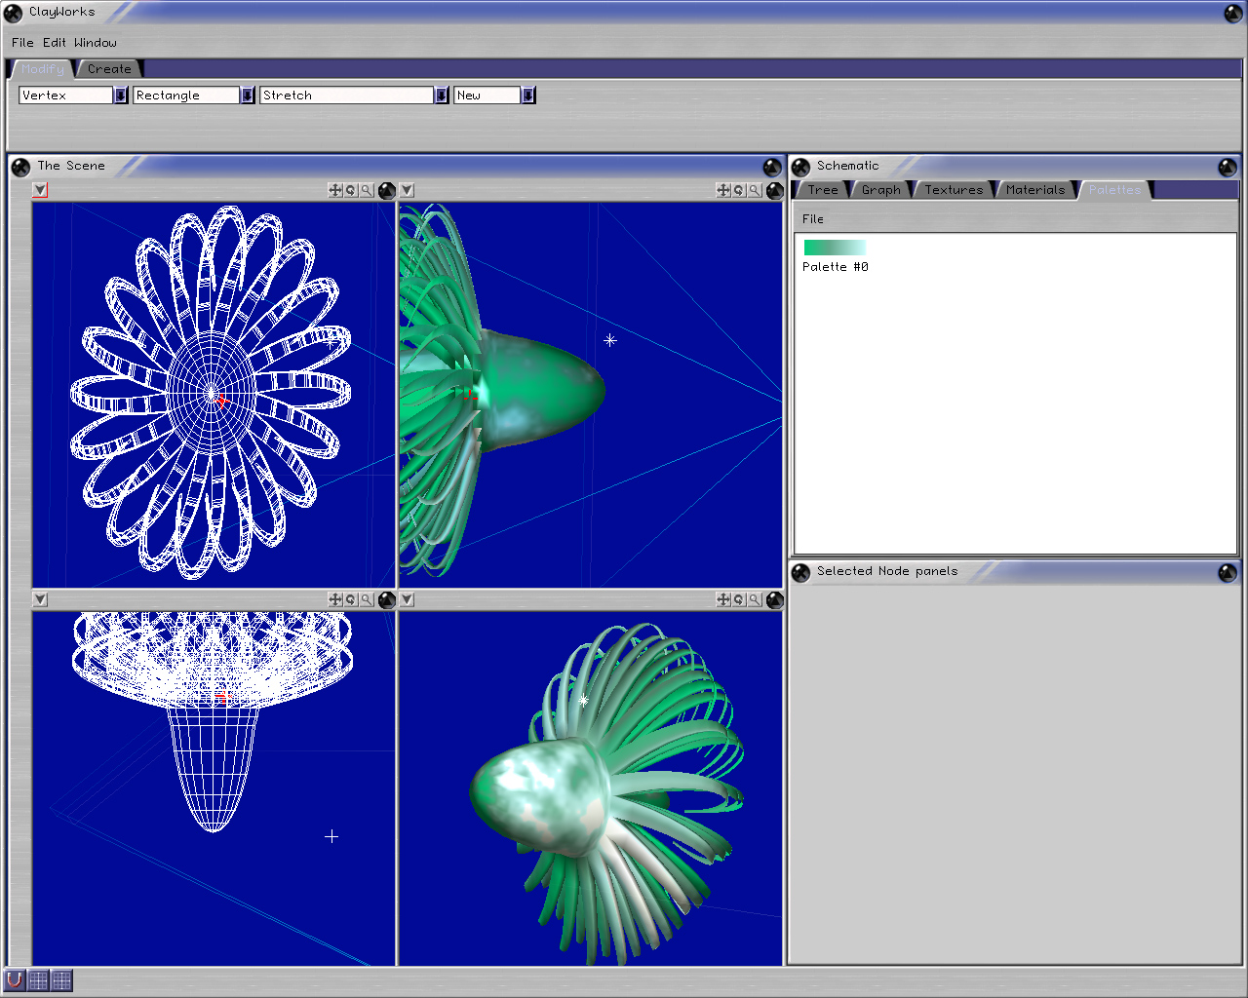The height and width of the screenshot is (998, 1248).
Task: Toggle the grid button farthest from the magnet
Action: click(61, 979)
